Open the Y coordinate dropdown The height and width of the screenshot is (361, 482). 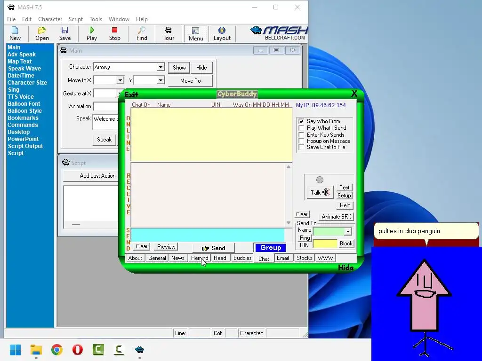coord(161,80)
